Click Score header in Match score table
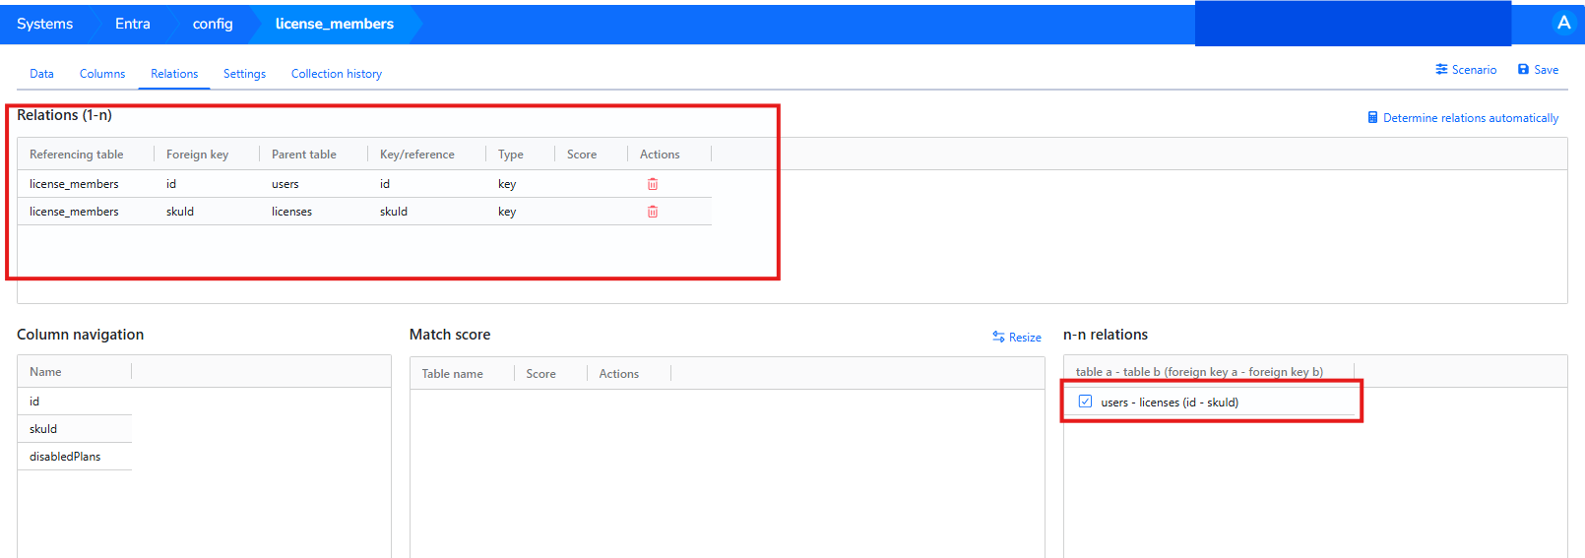The height and width of the screenshot is (558, 1585). tap(540, 374)
